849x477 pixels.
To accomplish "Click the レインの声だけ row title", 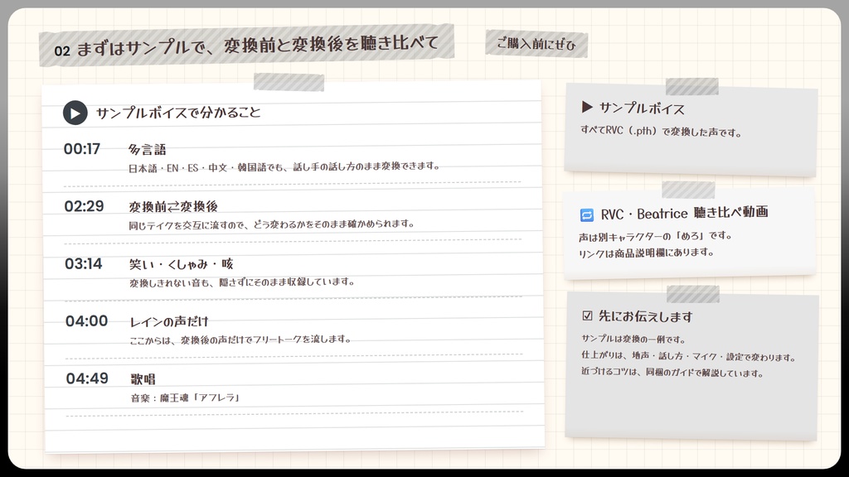I will [x=169, y=321].
